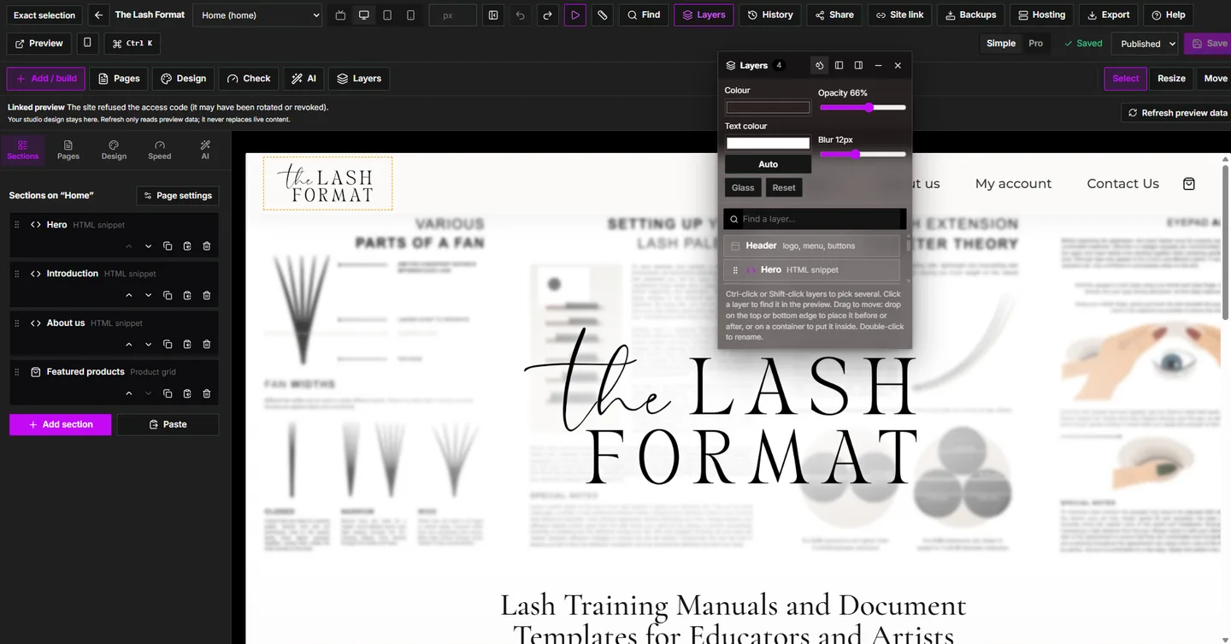This screenshot has width=1231, height=644.
Task: Paste into the About us section row
Action: click(x=187, y=345)
